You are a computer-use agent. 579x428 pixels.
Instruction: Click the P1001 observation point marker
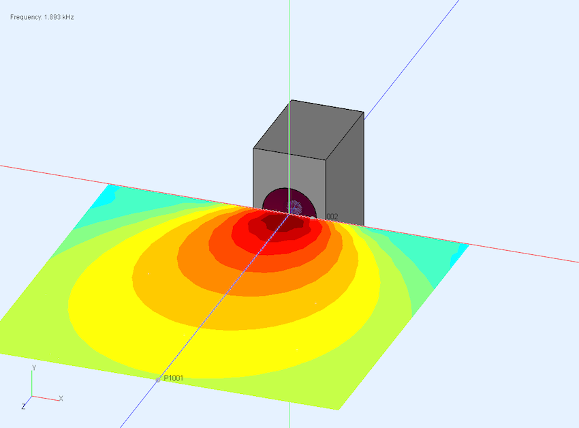coord(158,380)
